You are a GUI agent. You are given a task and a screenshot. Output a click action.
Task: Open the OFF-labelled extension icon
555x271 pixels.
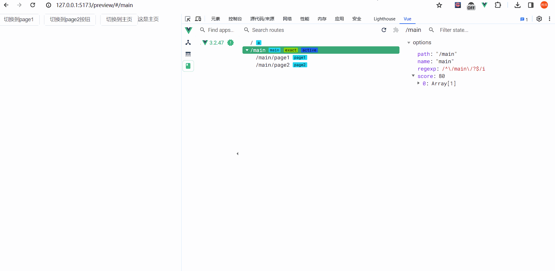click(x=471, y=6)
